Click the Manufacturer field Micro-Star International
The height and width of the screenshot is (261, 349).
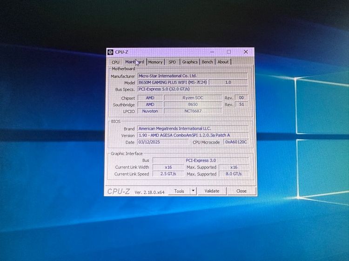pyautogui.click(x=193, y=76)
